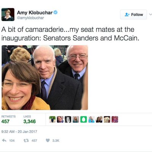Image resolution: width=152 pixels, height=152 pixels.
Task: Click the sixth liker avatar, light blue
Action: pos(91,119)
